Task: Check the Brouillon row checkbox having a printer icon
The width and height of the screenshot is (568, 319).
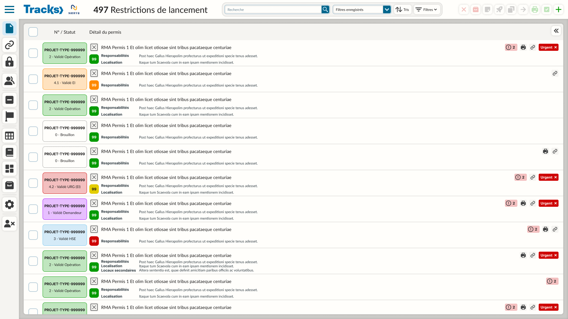Action: click(x=33, y=157)
